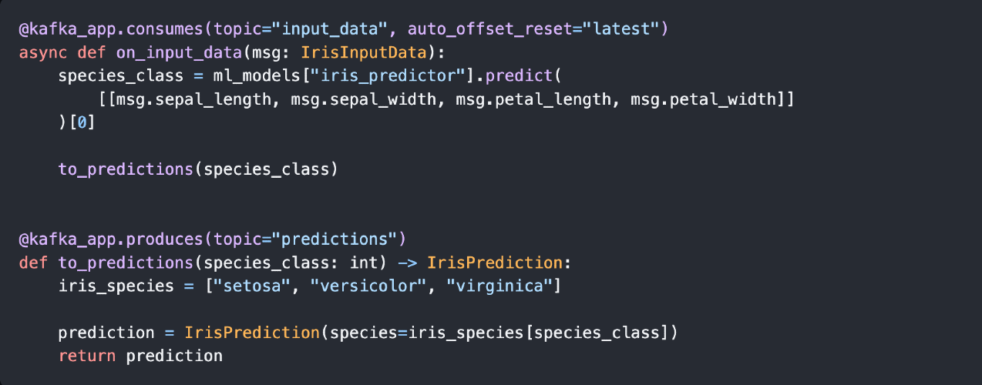Screen dimensions: 982x385
Task: Click the def to_predictions function name
Action: pos(125,262)
